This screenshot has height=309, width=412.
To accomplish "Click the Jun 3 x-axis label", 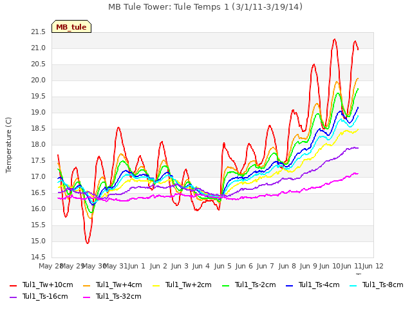I will pyautogui.click(x=180, y=266).
